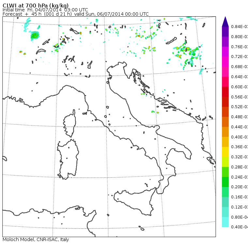
Task: Click the 0.24E-03 colorbar label
Action: [240, 177]
